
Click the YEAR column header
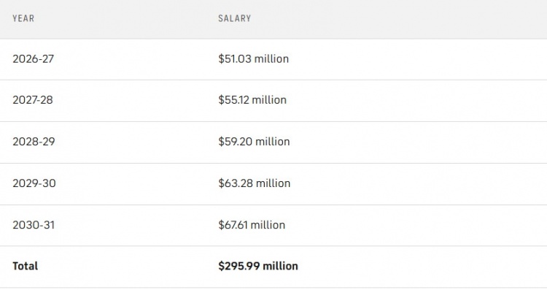[23, 18]
